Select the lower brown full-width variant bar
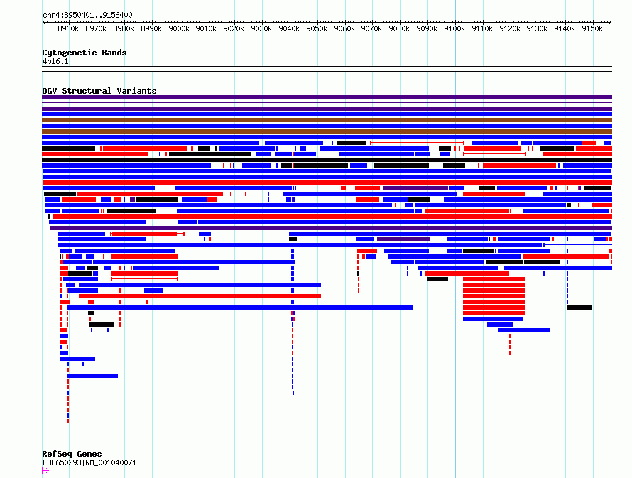The width and height of the screenshot is (632, 478). (x=327, y=131)
